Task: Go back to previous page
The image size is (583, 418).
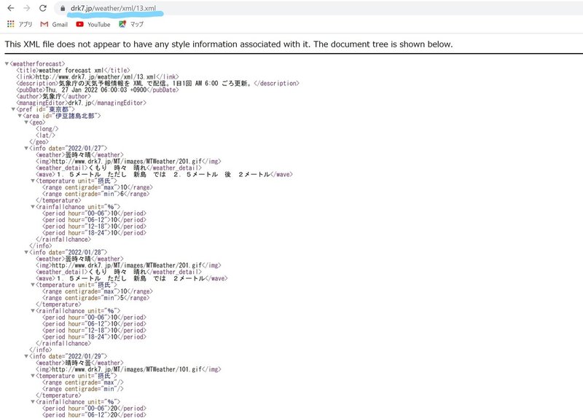Action: click(x=11, y=8)
